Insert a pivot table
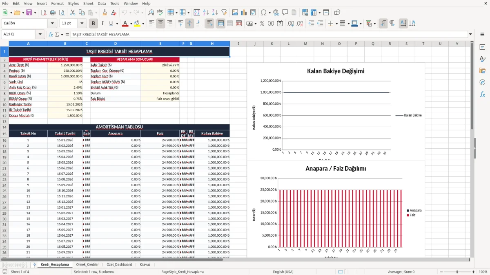Image resolution: width=490 pixels, height=275 pixels. click(x=253, y=13)
